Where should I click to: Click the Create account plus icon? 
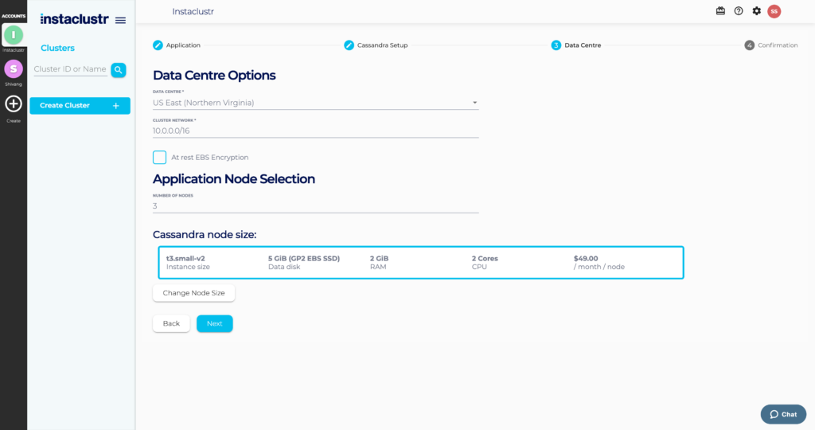[14, 104]
